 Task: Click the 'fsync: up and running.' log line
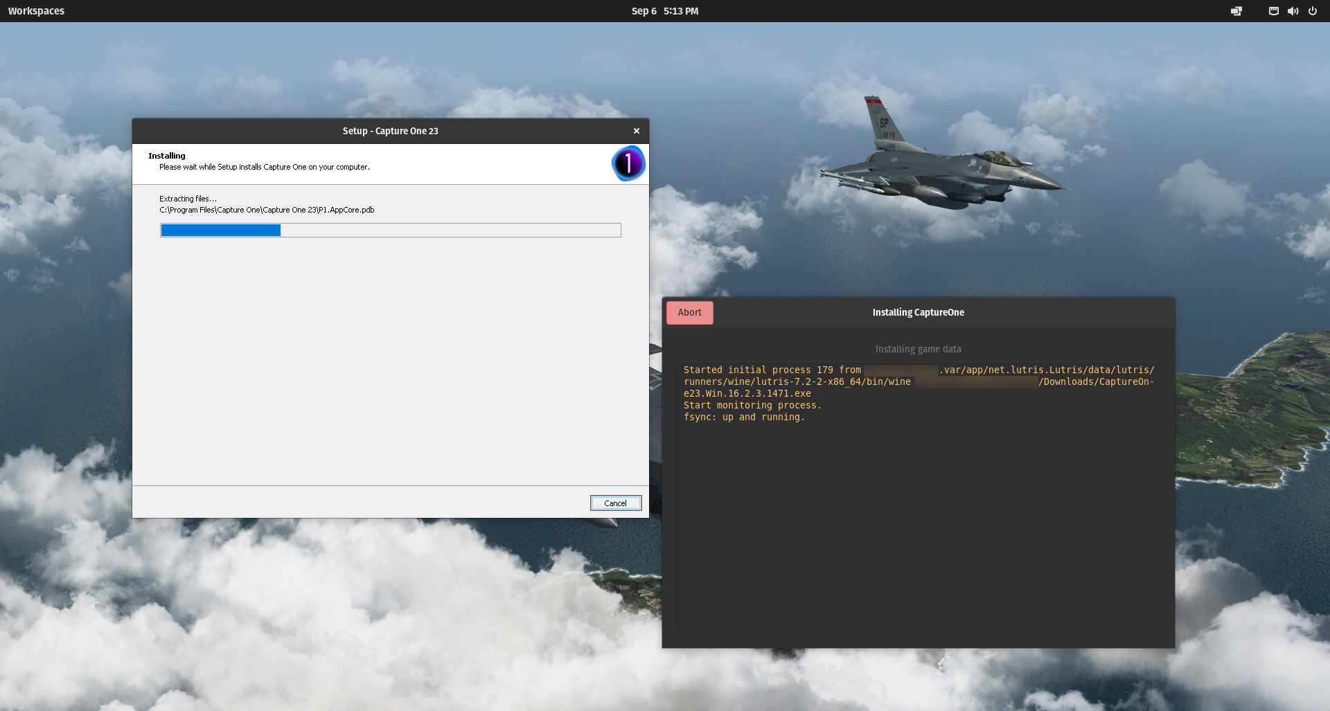[744, 417]
